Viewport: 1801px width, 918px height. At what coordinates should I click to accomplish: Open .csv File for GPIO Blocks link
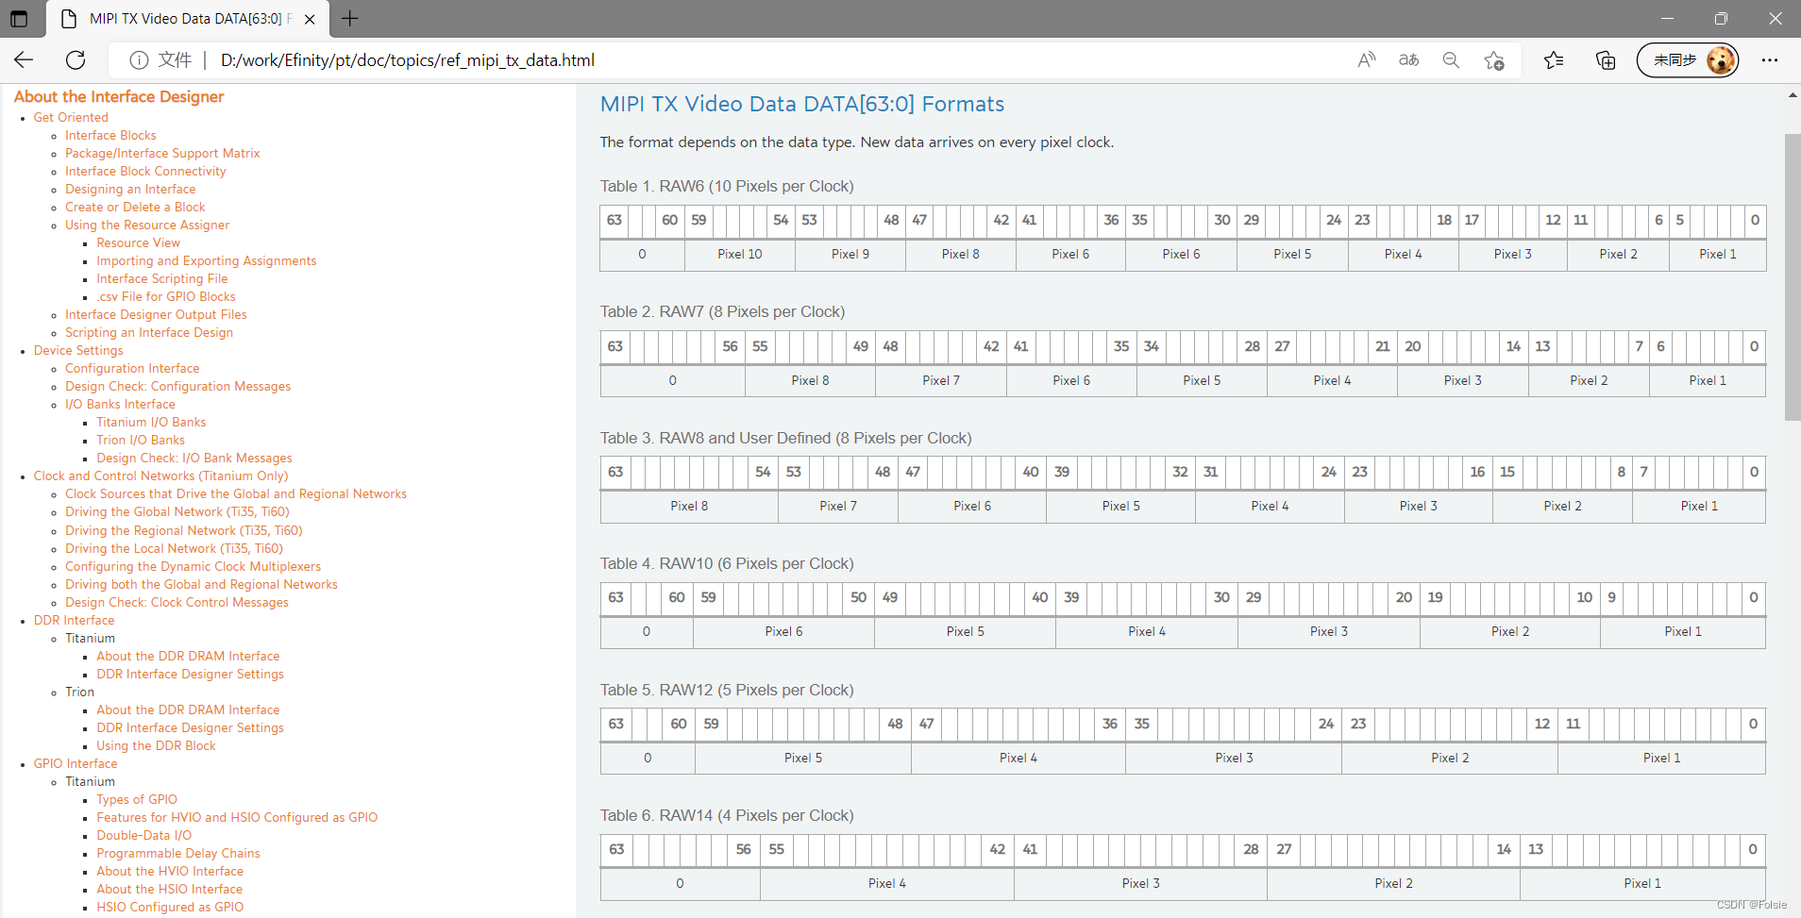(x=166, y=296)
